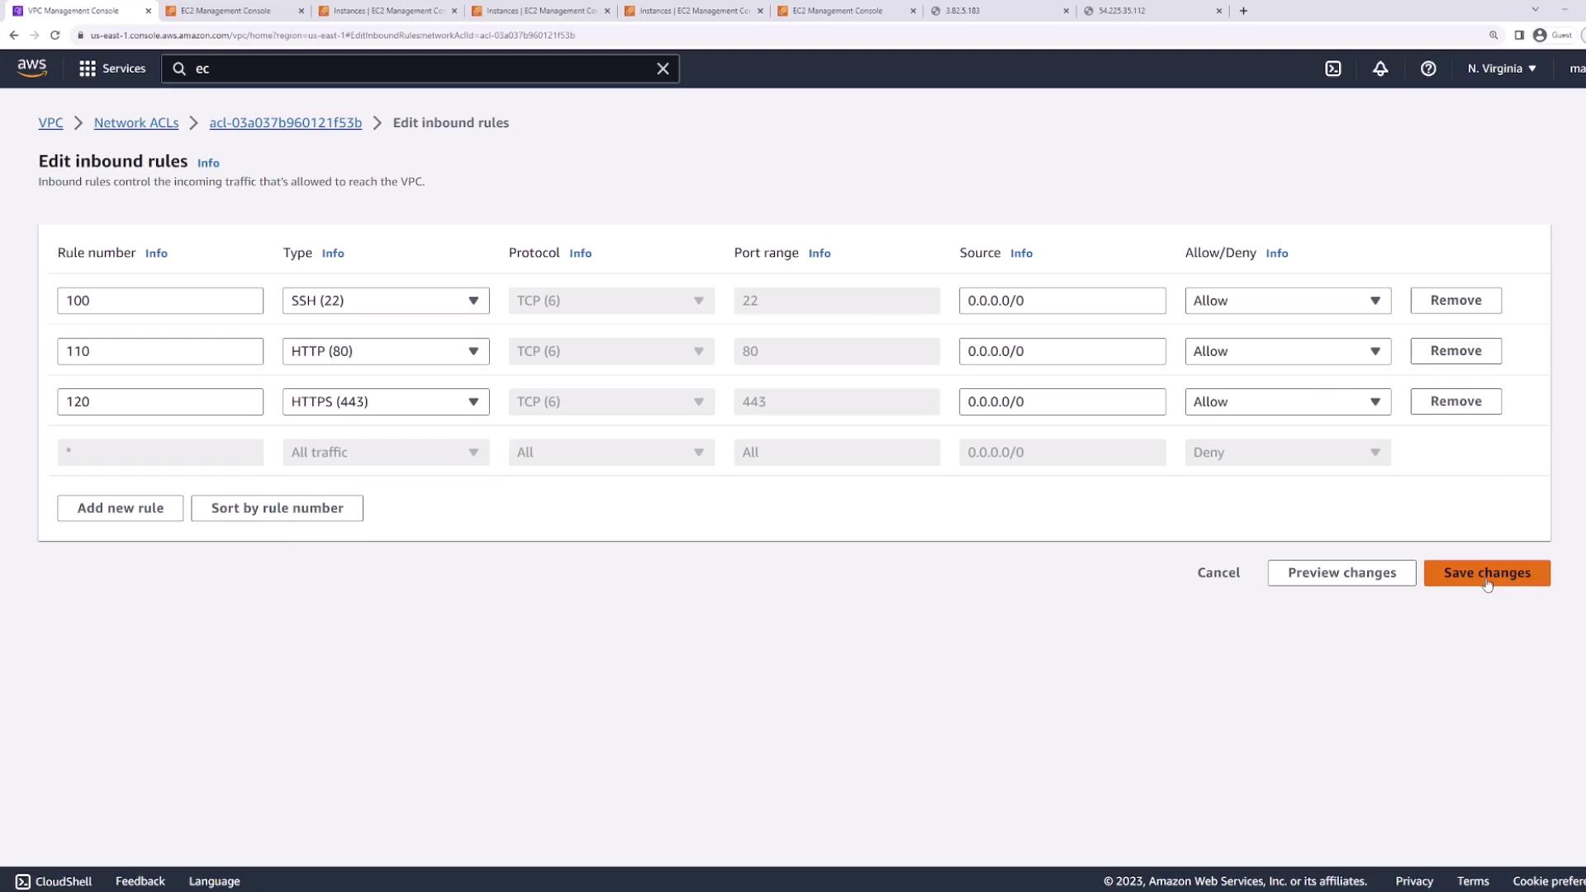Reload the browser page
1586x892 pixels.
click(55, 35)
